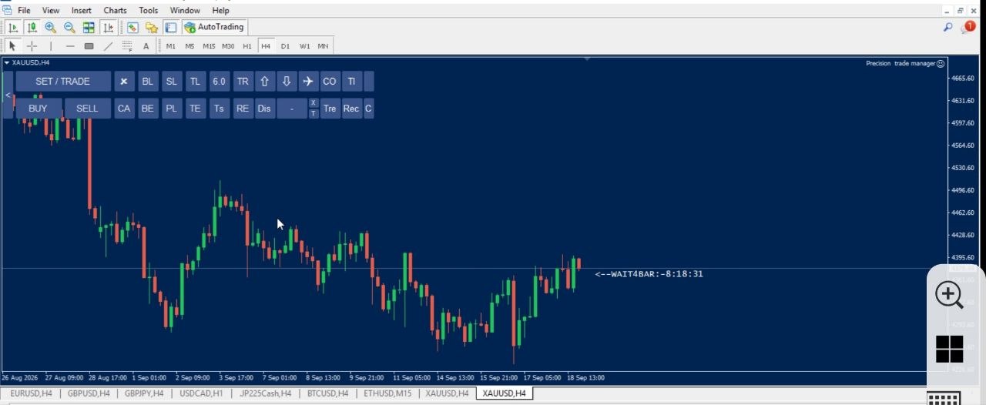Click the BE button in trade panel
Image resolution: width=986 pixels, height=405 pixels.
pos(147,109)
